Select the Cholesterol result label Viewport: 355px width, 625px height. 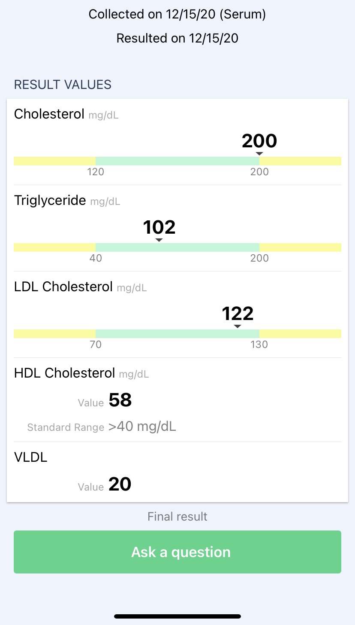pyautogui.click(x=49, y=114)
